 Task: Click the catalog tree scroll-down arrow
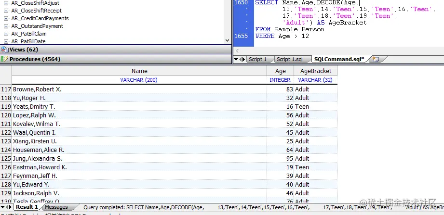[x=228, y=40]
